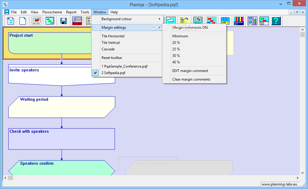Select the greyed wait for confirm box
The image size is (308, 189).
click(179, 168)
